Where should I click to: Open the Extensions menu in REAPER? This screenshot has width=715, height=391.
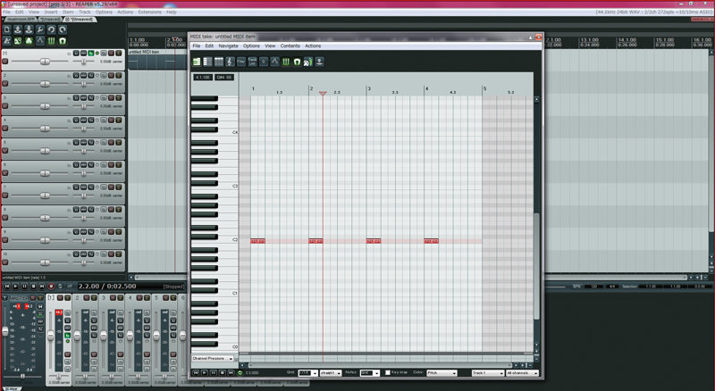pyautogui.click(x=149, y=12)
